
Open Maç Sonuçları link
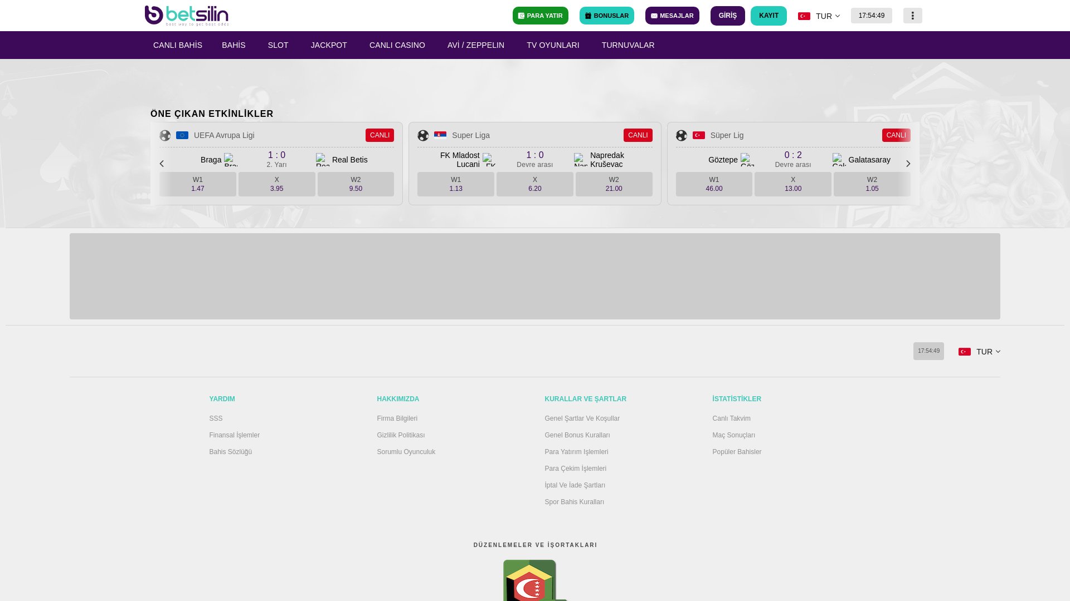click(734, 435)
